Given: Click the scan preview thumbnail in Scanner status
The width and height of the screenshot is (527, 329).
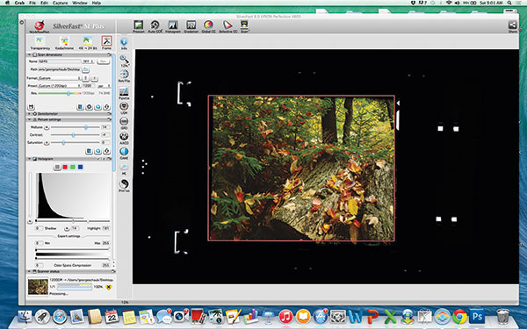Looking at the screenshot, I should [x=38, y=286].
